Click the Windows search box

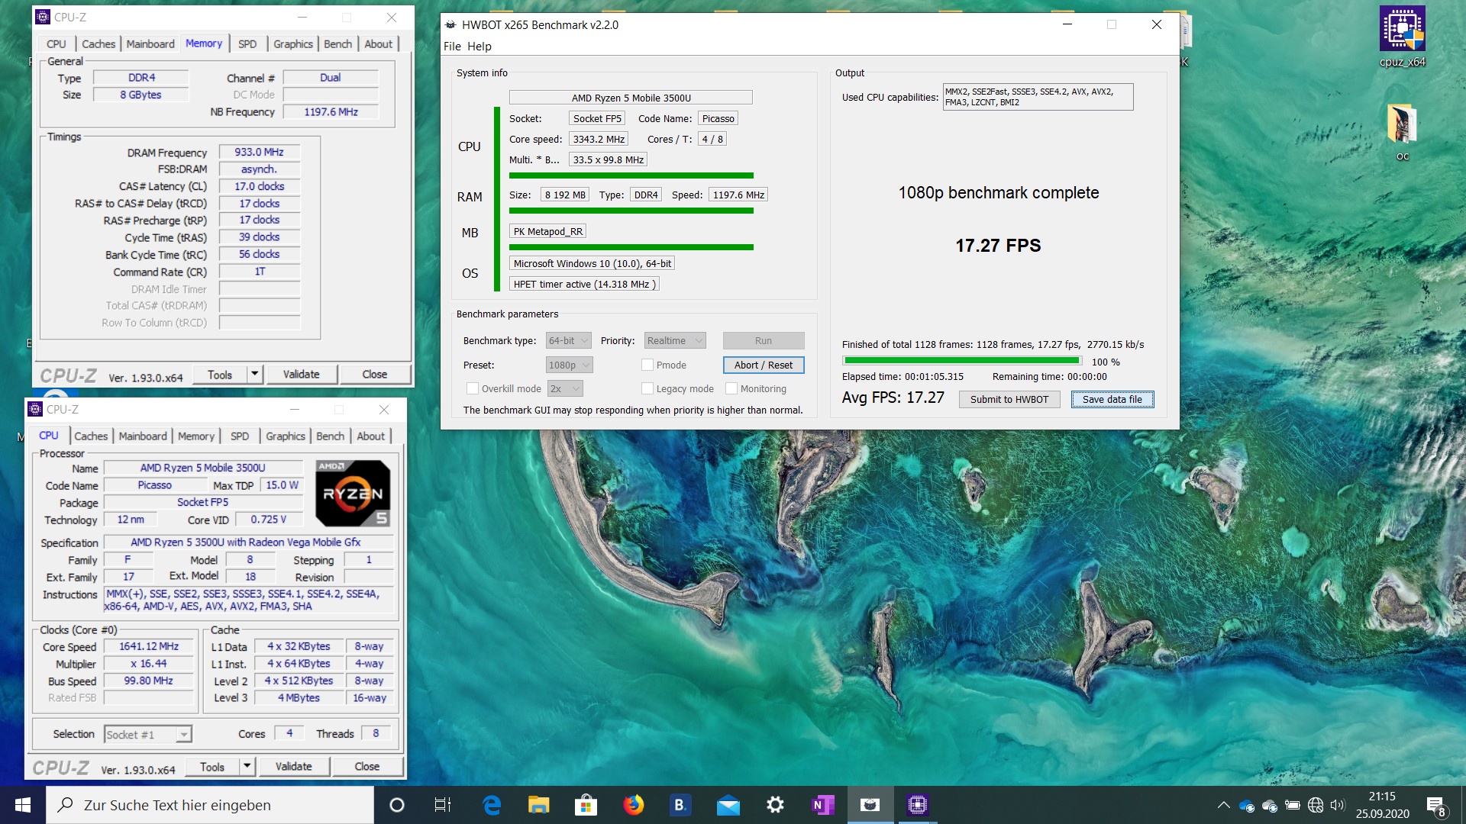(x=210, y=805)
